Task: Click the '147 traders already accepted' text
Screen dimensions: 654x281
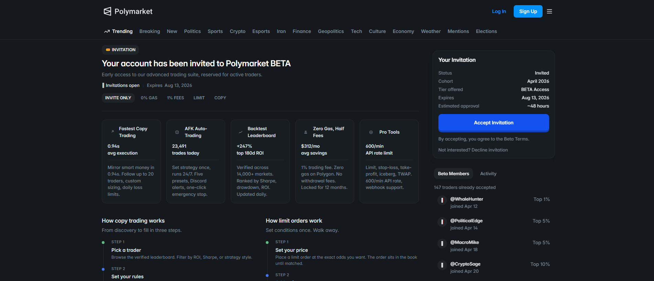Action: [465, 188]
